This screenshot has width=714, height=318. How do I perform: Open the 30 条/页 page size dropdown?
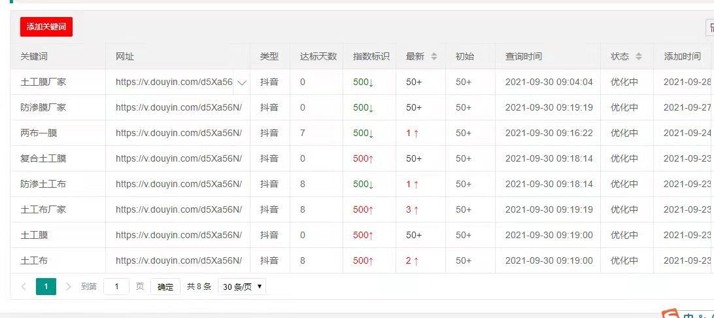[x=242, y=287]
